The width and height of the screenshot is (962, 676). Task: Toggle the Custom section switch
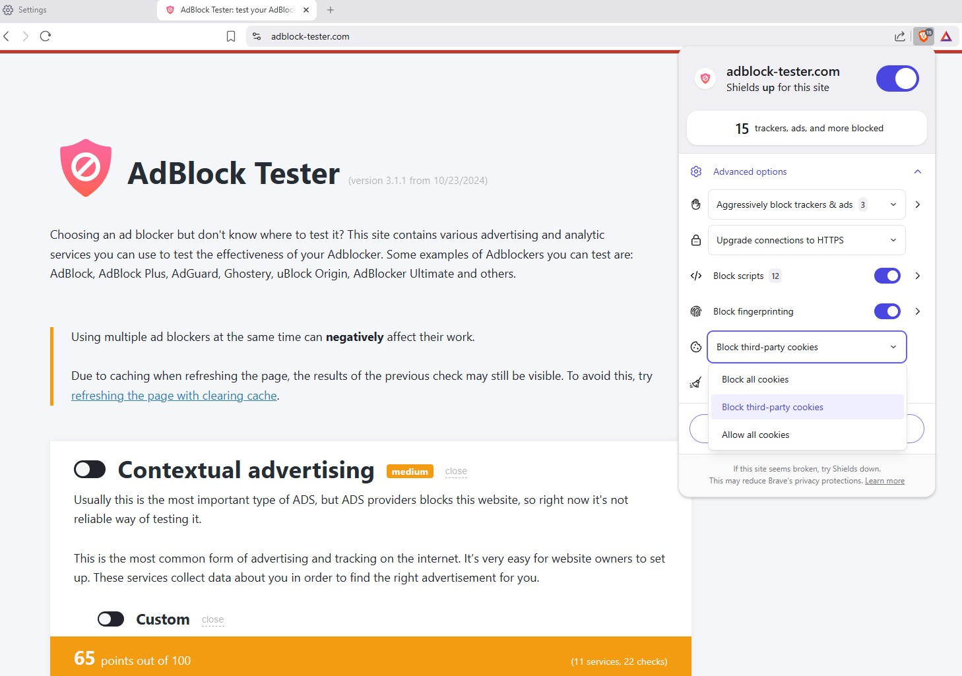pyautogui.click(x=111, y=619)
